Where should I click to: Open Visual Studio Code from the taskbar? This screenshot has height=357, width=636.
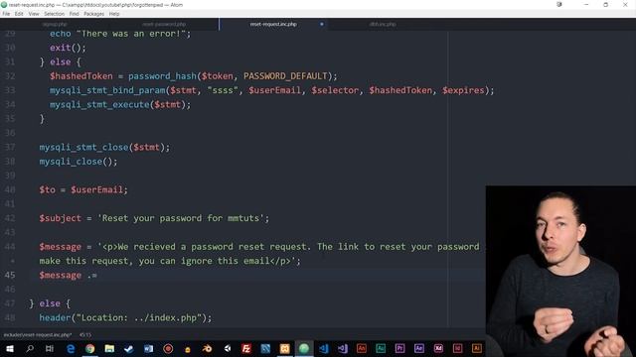tap(323, 348)
